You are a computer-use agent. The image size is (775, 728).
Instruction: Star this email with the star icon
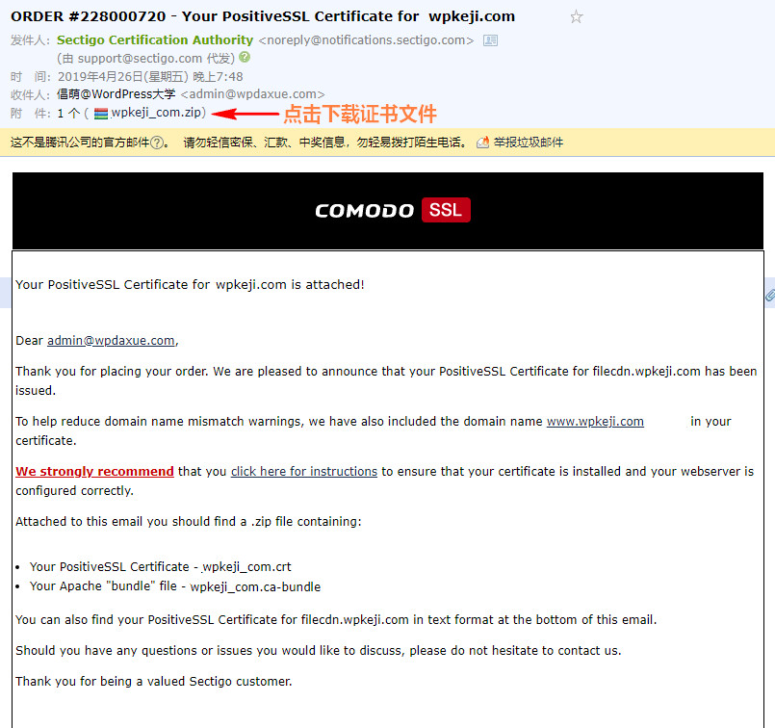coord(577,17)
